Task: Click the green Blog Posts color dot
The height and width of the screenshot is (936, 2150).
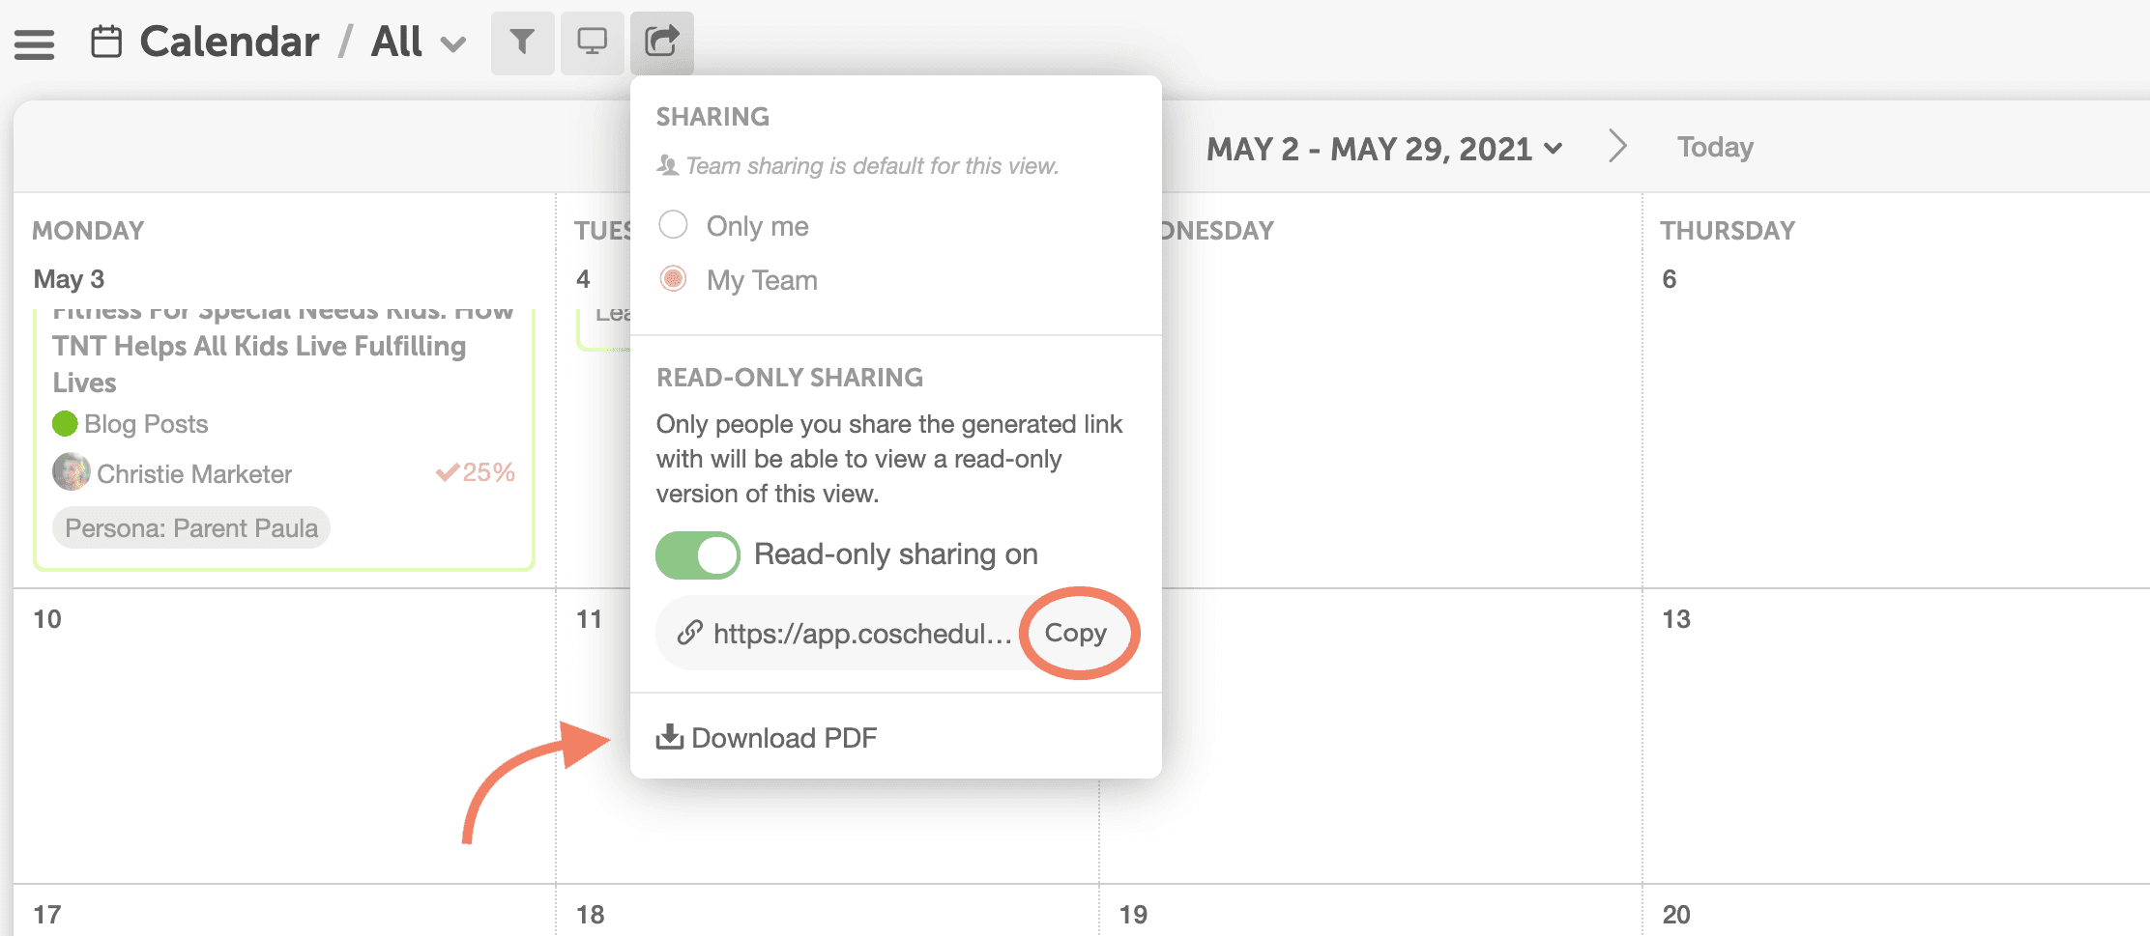Action: [65, 423]
